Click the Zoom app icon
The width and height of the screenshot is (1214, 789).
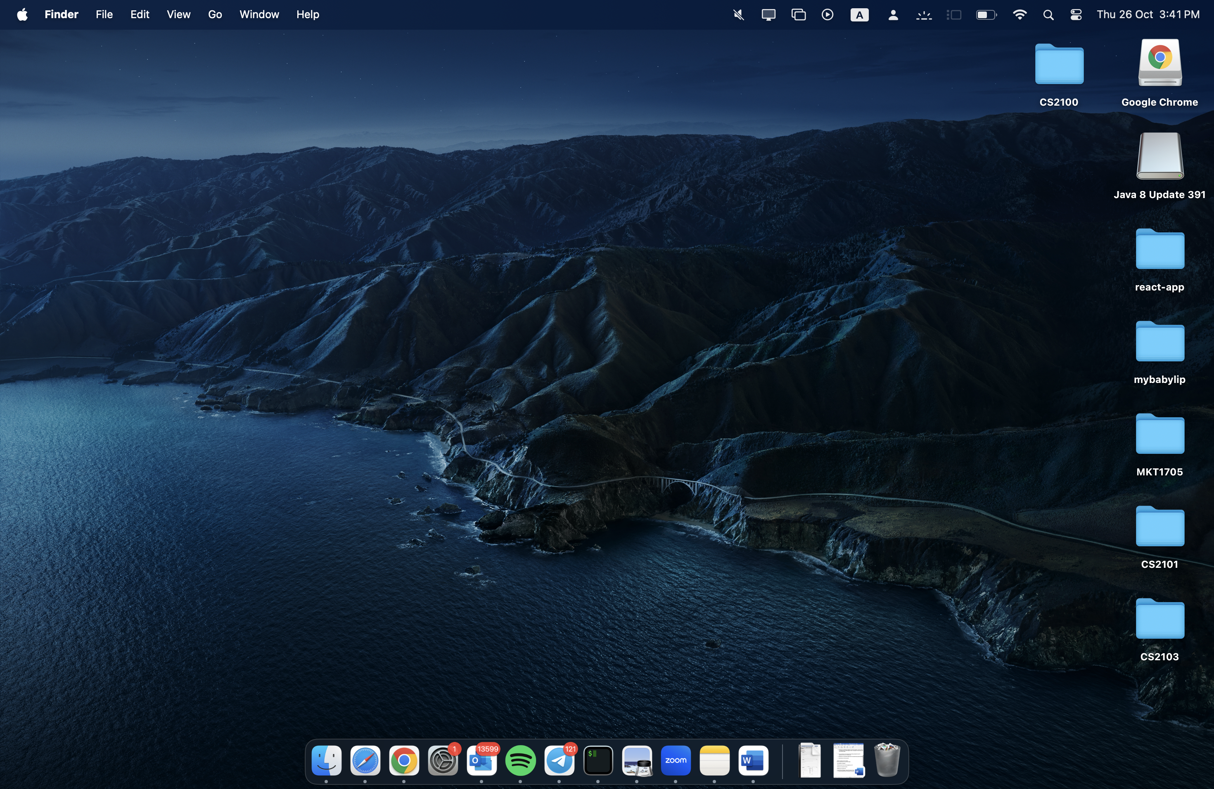[x=676, y=761]
